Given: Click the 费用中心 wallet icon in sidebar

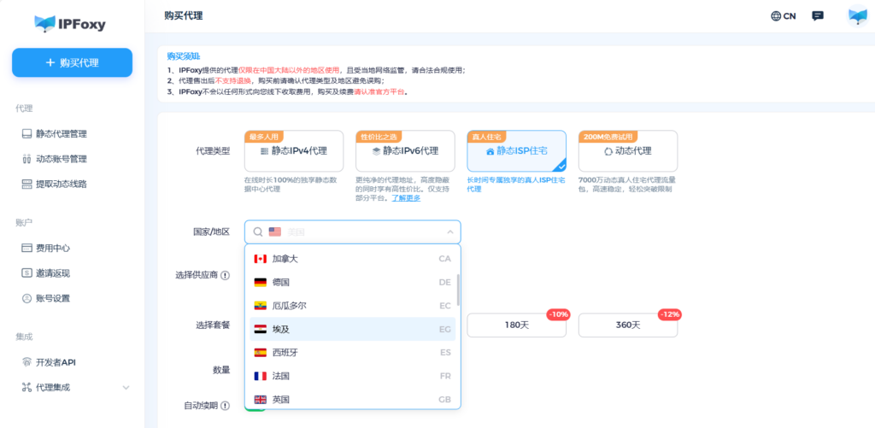Looking at the screenshot, I should pyautogui.click(x=26, y=248).
